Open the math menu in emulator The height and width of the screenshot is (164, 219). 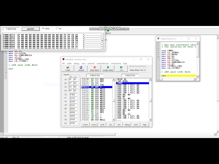[69, 64]
